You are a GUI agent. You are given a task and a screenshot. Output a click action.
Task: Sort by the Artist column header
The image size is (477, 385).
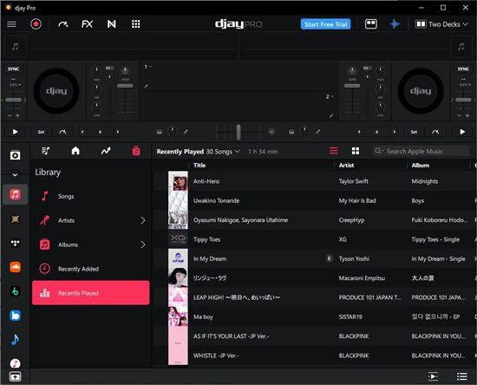(346, 165)
